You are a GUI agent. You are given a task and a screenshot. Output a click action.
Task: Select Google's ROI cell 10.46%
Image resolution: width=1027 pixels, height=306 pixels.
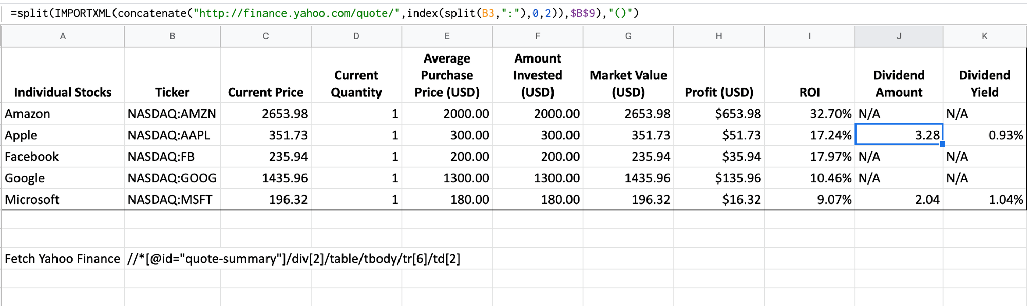pyautogui.click(x=810, y=178)
